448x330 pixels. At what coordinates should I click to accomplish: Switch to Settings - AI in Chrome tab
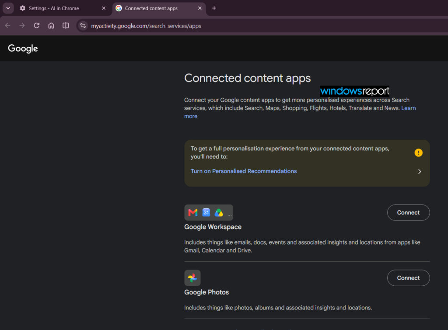tap(63, 8)
